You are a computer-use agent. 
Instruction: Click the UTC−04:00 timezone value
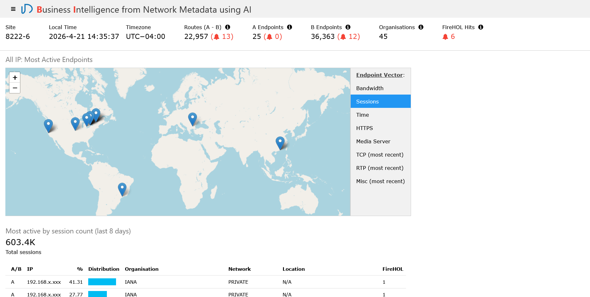[x=145, y=37]
